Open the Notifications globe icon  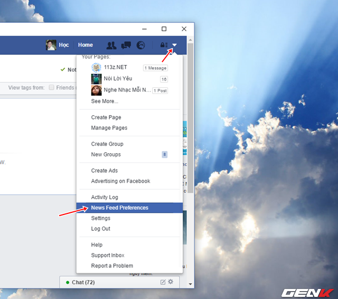[141, 45]
